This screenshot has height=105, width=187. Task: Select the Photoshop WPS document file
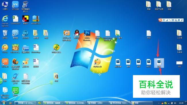pyautogui.click(x=36, y=49)
